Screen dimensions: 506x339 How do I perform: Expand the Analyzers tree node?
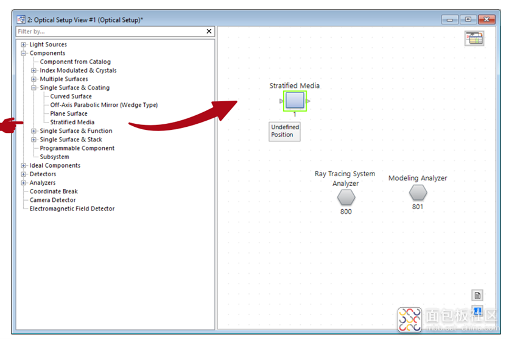click(x=23, y=183)
